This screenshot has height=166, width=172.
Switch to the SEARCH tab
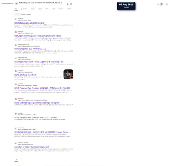tap(24, 9)
